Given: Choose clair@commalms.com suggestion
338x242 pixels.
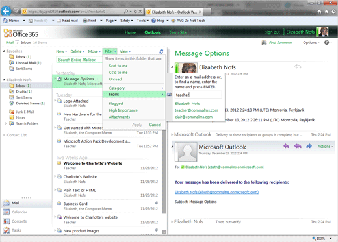Looking at the screenshot, I should click(194, 117).
